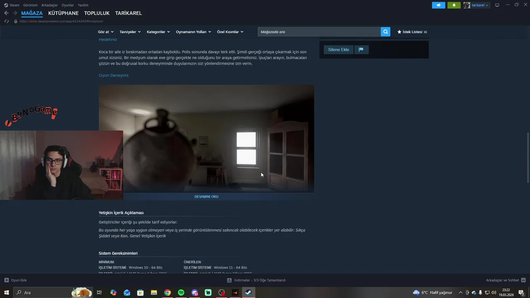The width and height of the screenshot is (530, 298).
Task: Open İndirmeler downloads status
Action: click(256, 280)
